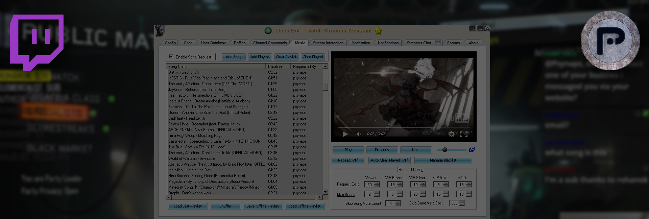This screenshot has width=649, height=219.
Task: Open the User Database tab
Action: (214, 43)
